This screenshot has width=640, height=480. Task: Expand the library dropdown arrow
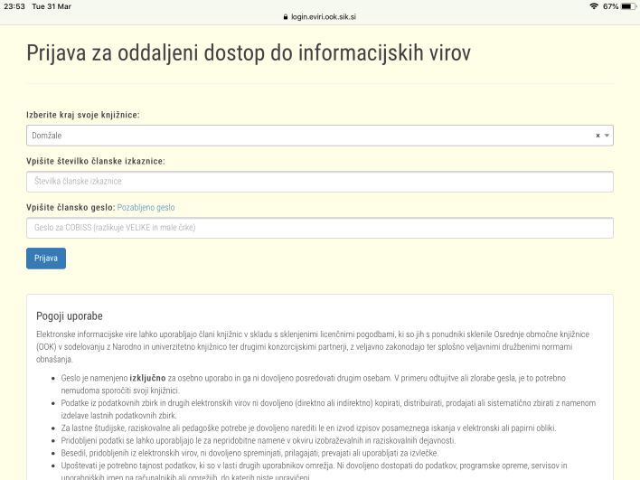(x=607, y=136)
